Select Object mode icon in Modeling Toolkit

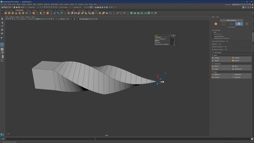pos(216,24)
